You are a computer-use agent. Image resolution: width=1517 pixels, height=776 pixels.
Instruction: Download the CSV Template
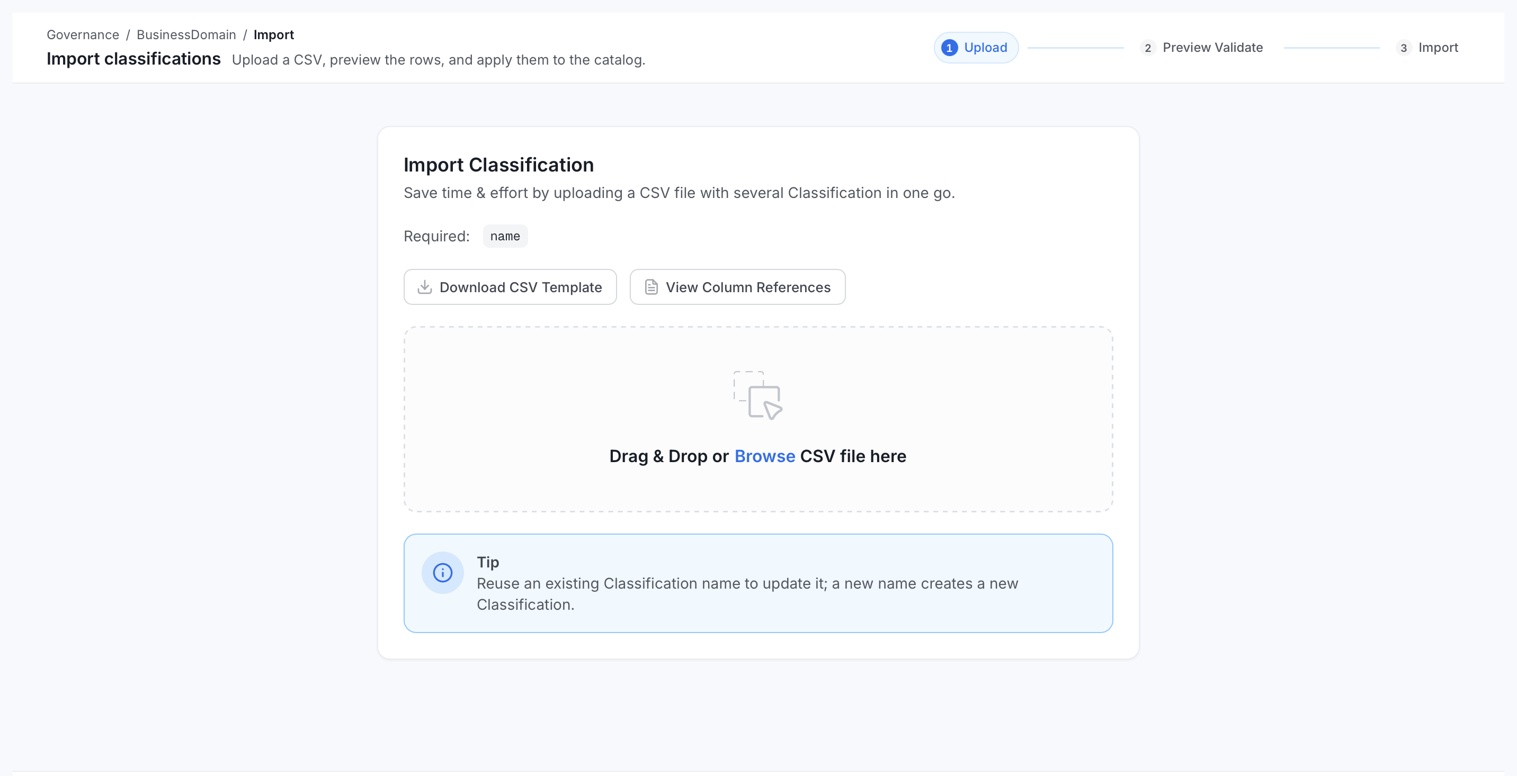tap(510, 287)
